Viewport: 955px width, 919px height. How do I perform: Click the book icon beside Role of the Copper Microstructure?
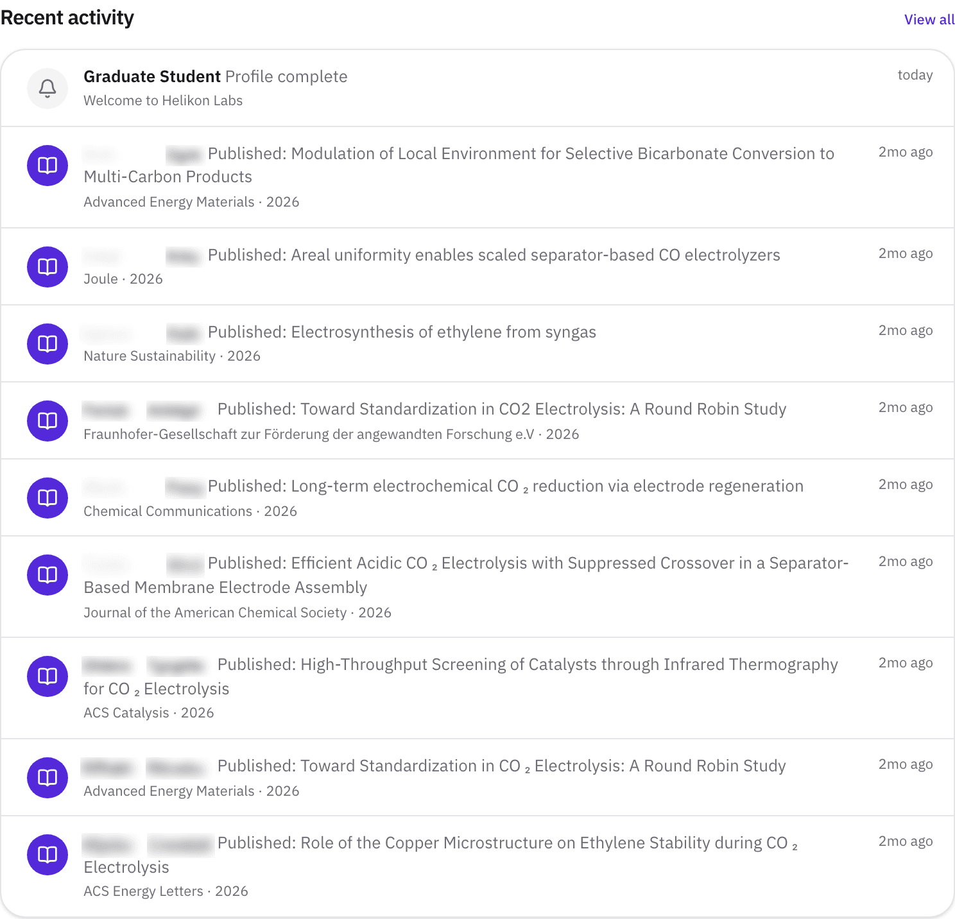[x=47, y=855]
